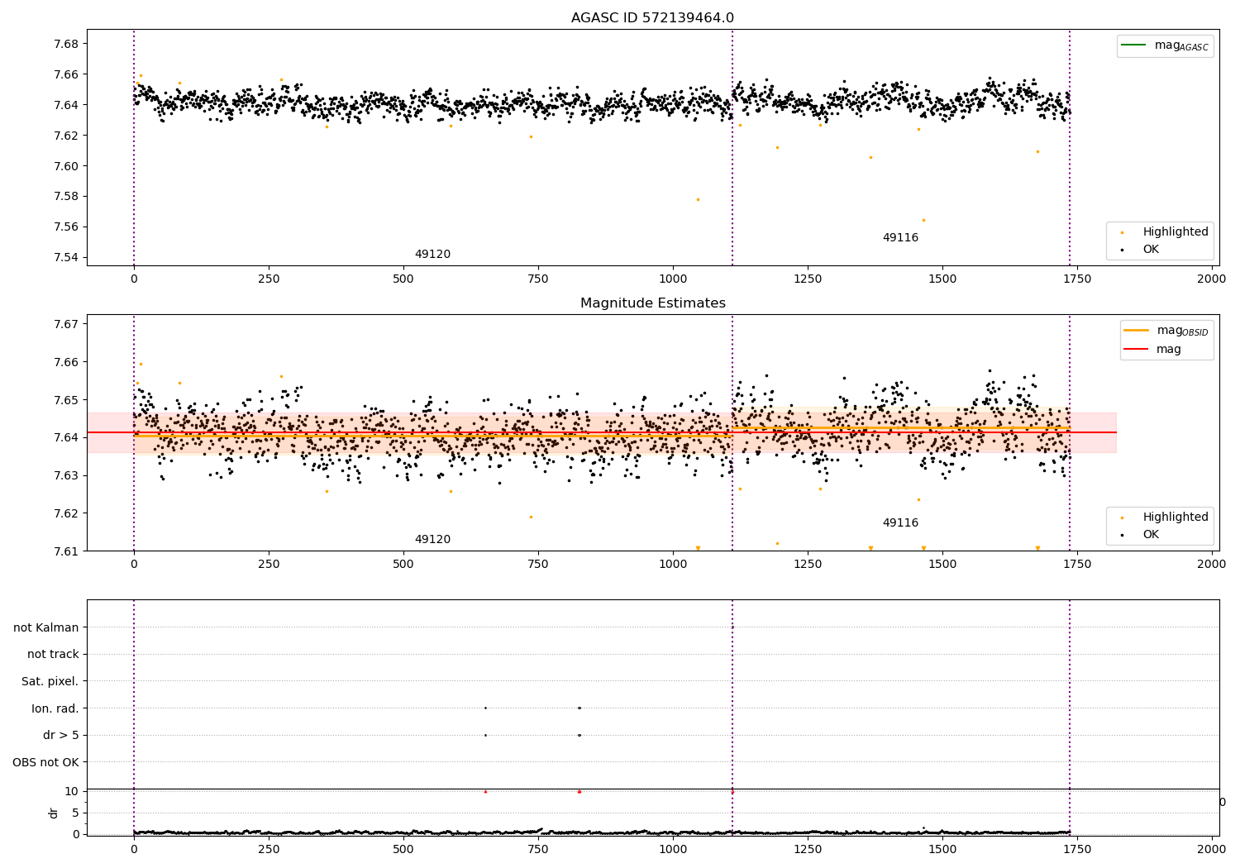This screenshot has width=1240, height=868.
Task: Click the 7.54 y-axis tick label
Action: click(x=65, y=258)
